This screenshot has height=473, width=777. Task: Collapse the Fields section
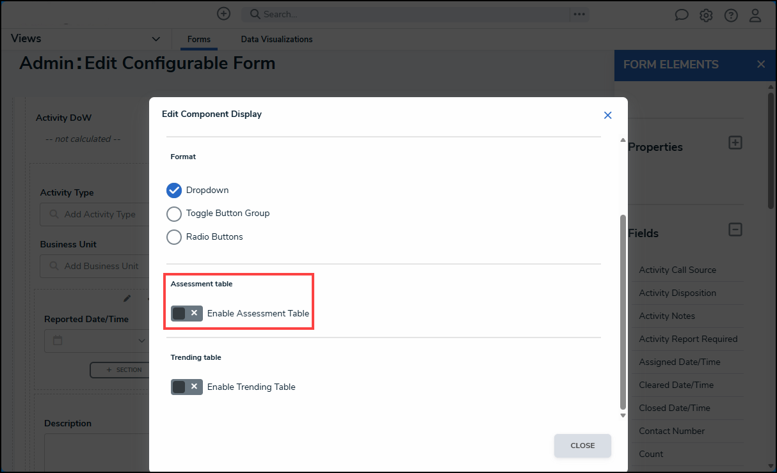click(735, 229)
